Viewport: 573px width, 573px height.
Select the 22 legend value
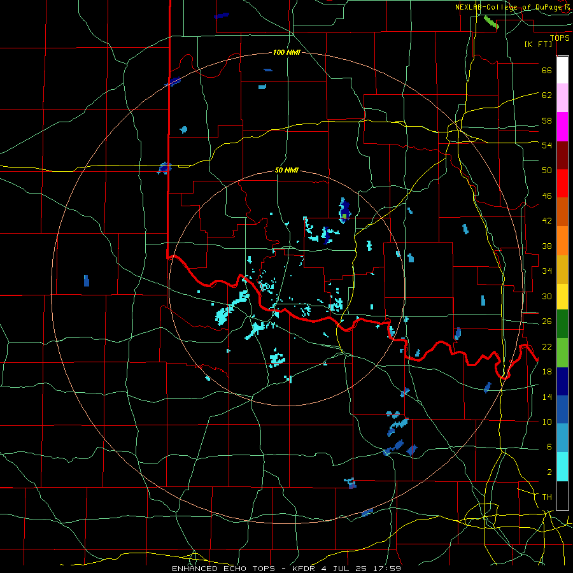547,346
